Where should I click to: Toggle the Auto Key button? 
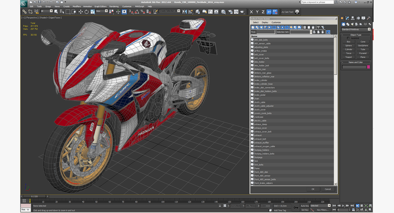pos(305,206)
